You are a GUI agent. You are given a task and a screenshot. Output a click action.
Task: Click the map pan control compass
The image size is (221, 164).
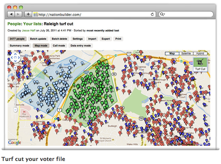point(16,57)
